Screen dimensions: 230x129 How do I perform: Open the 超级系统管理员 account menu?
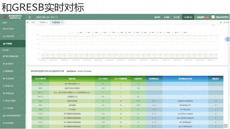(222, 17)
